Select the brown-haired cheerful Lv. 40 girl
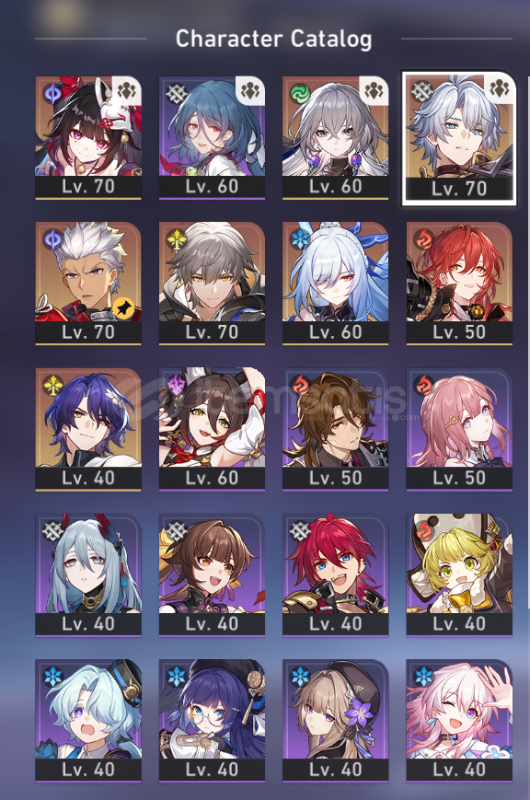530x800 pixels. click(x=212, y=575)
